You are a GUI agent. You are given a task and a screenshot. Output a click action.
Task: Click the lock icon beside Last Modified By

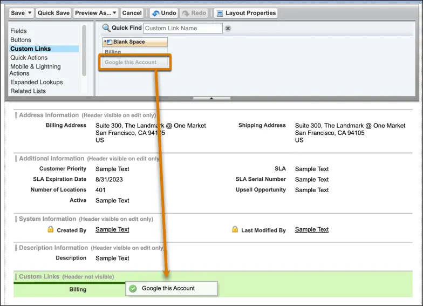[235, 229]
